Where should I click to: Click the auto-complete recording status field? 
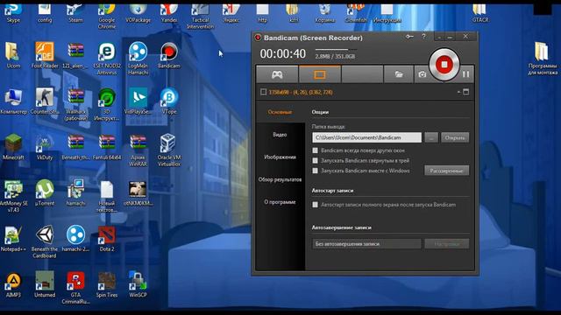point(366,244)
